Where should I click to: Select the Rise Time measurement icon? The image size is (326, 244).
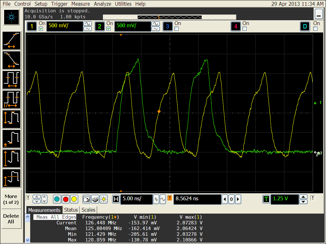[11, 41]
